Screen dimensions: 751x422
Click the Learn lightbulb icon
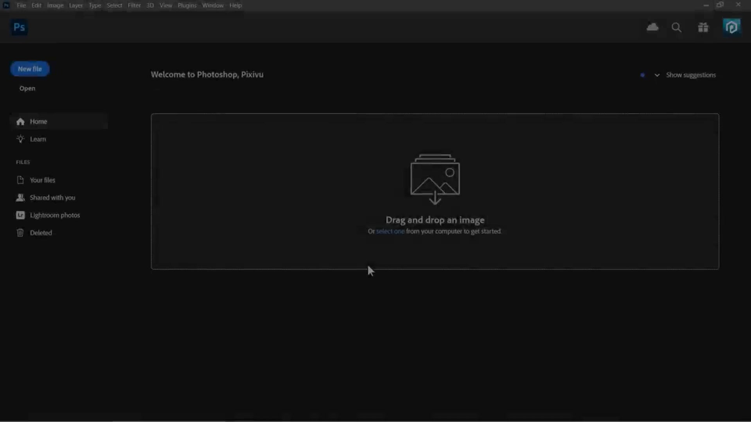tap(20, 139)
